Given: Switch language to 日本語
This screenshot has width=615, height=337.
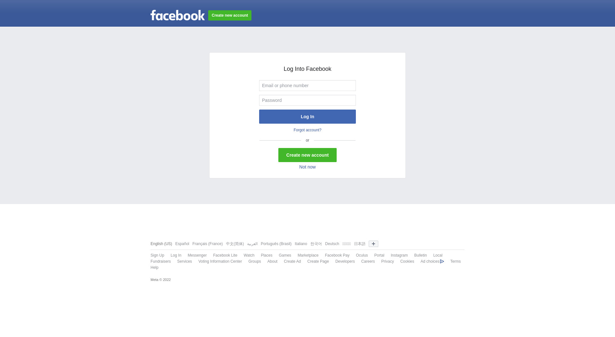Looking at the screenshot, I should tap(360, 244).
